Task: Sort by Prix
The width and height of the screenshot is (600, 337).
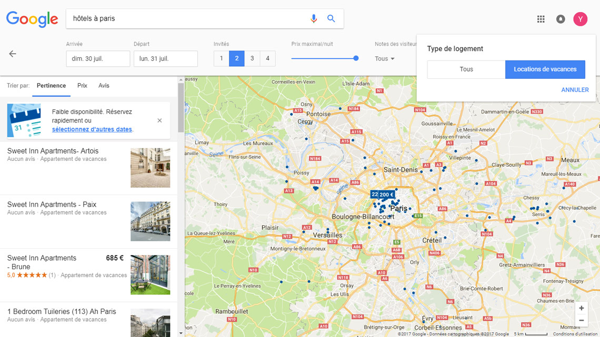Action: (82, 86)
